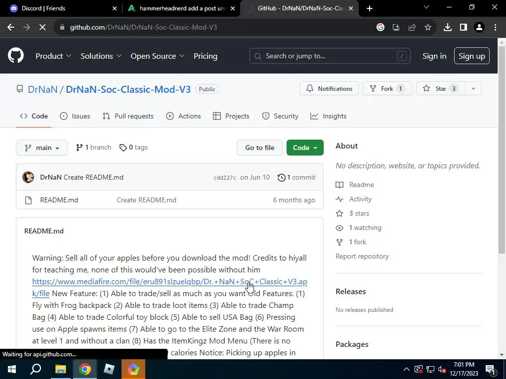506x379 pixels.
Task: Open Chrome downloads icon
Action: (447, 28)
